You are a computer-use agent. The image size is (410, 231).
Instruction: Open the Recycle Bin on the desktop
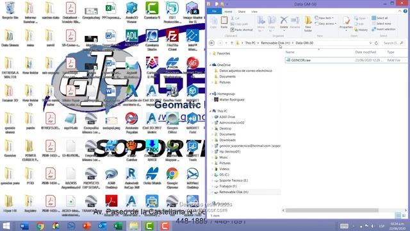(10, 10)
